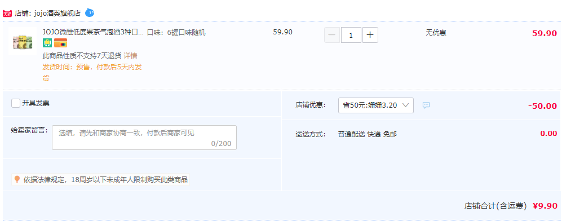
Task: Click the red item subtotal 59.90
Action: click(545, 33)
